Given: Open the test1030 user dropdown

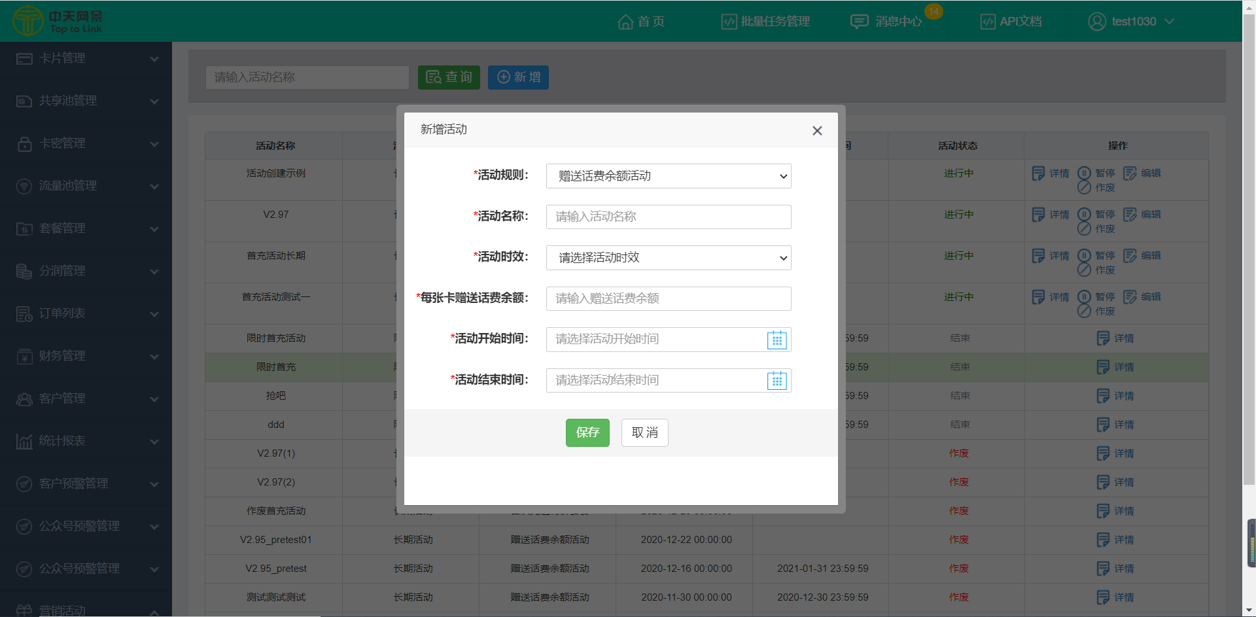Looking at the screenshot, I should click(x=1131, y=22).
